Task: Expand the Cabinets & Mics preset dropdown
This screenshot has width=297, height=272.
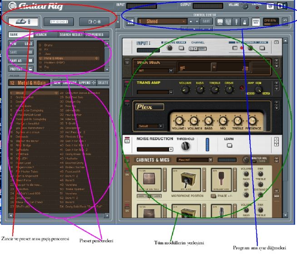Action: click(211, 160)
